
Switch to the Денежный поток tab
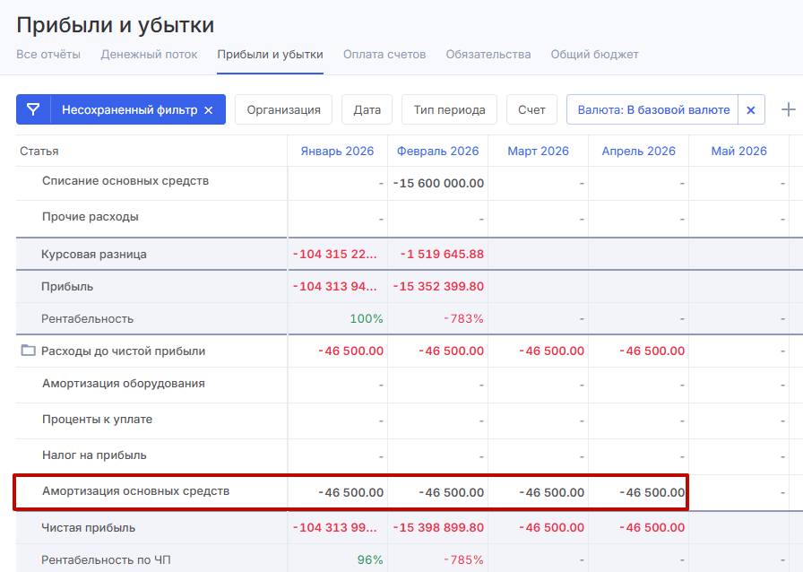tap(149, 55)
